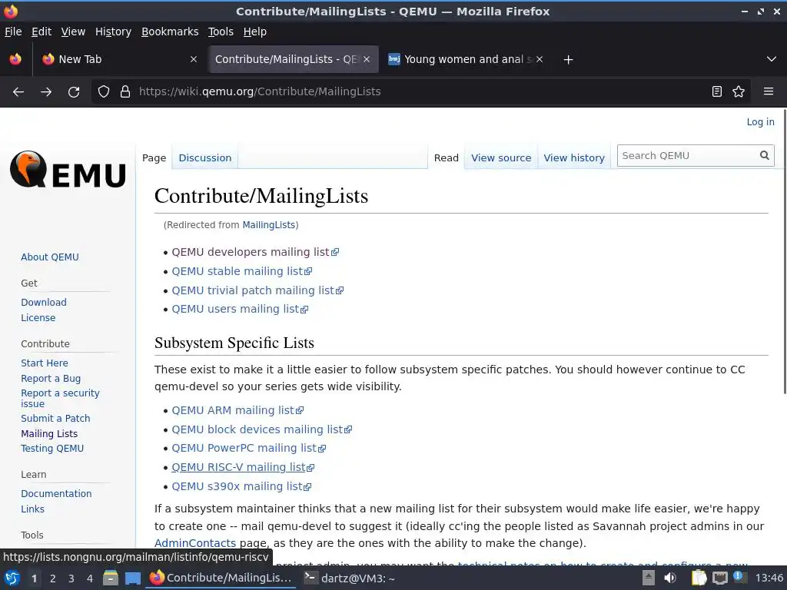Viewport: 787px width, 590px height.
Task: Close the Young women tab
Action: click(540, 59)
